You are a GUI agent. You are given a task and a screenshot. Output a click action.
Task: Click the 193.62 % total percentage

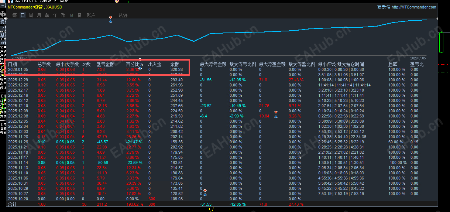134,204
